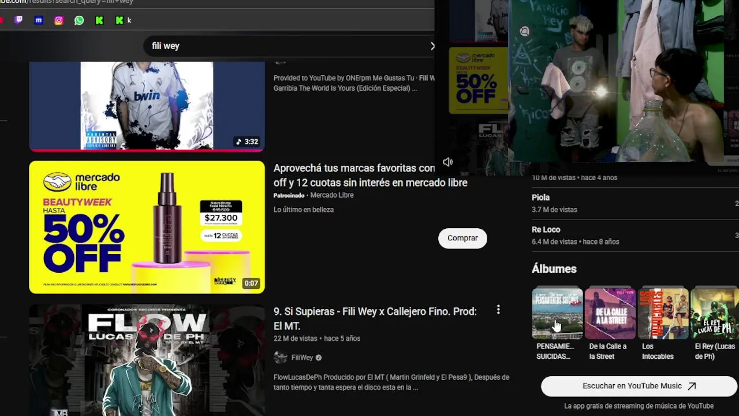Click 'La app gratis de streaming' caption
Viewport: 739px width, 416px height.
(639, 406)
